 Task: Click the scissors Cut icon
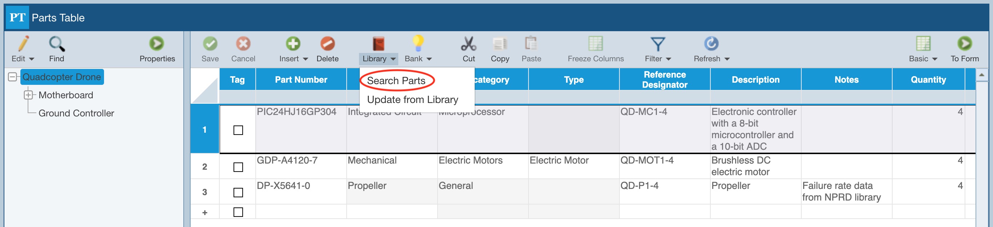468,44
